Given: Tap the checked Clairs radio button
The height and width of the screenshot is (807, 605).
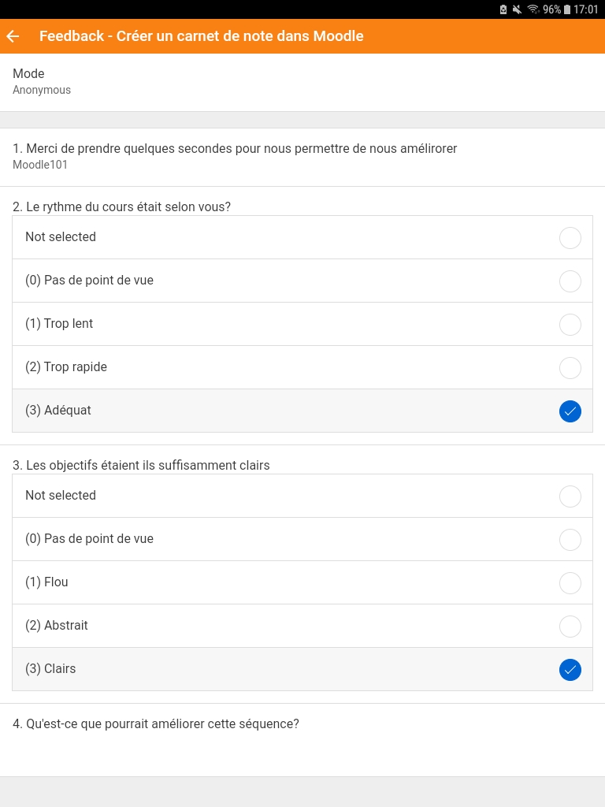Looking at the screenshot, I should click(x=570, y=670).
